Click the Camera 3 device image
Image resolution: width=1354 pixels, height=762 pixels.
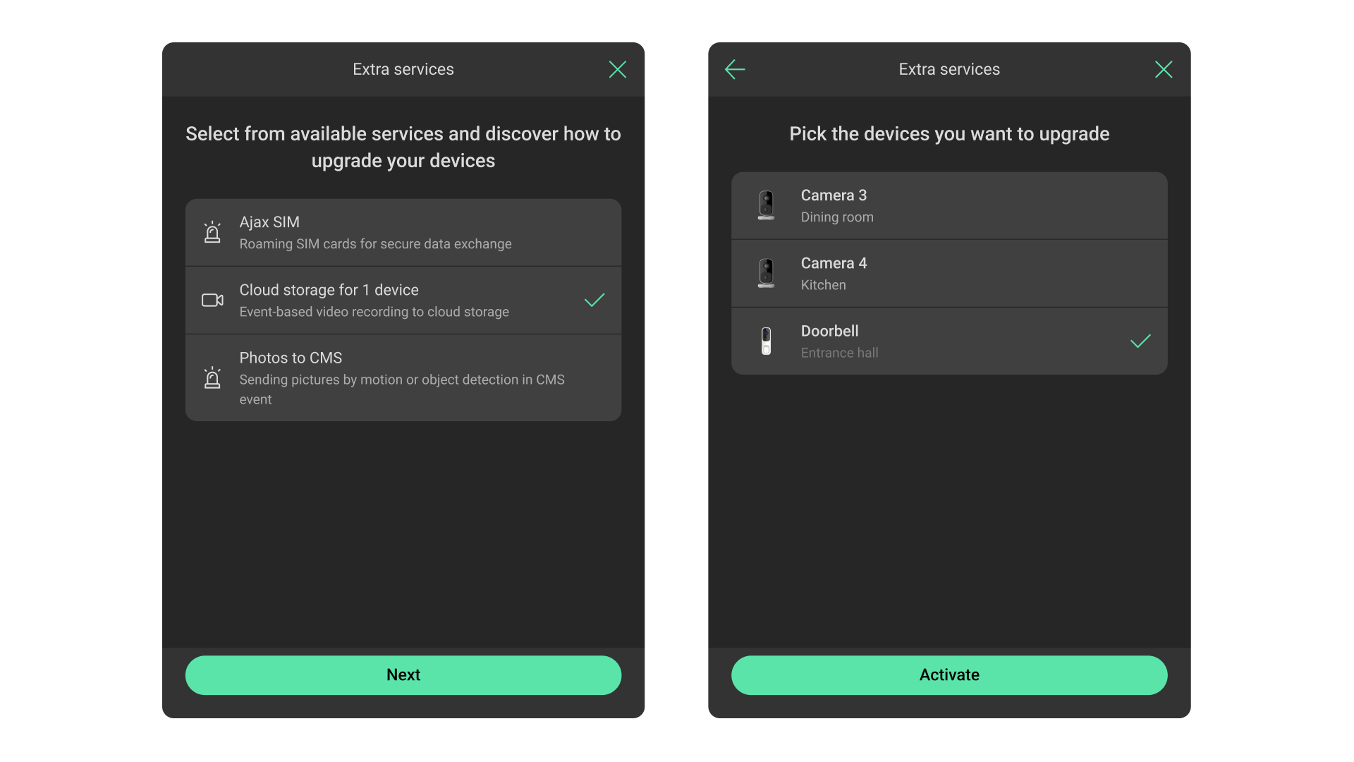point(766,205)
